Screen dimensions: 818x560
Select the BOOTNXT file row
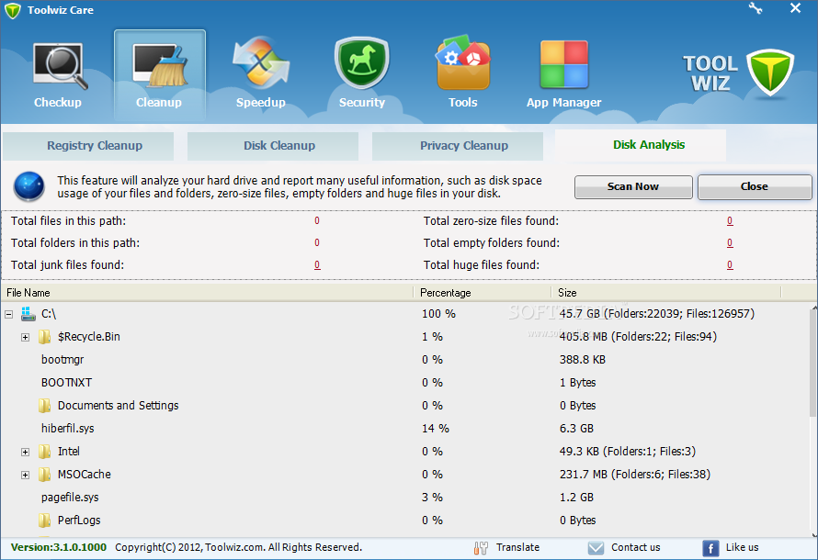tap(404, 383)
